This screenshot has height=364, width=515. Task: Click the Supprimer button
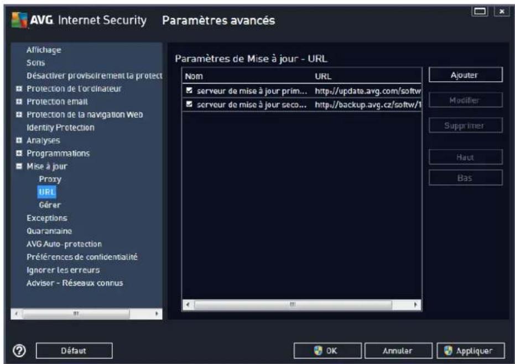point(465,125)
